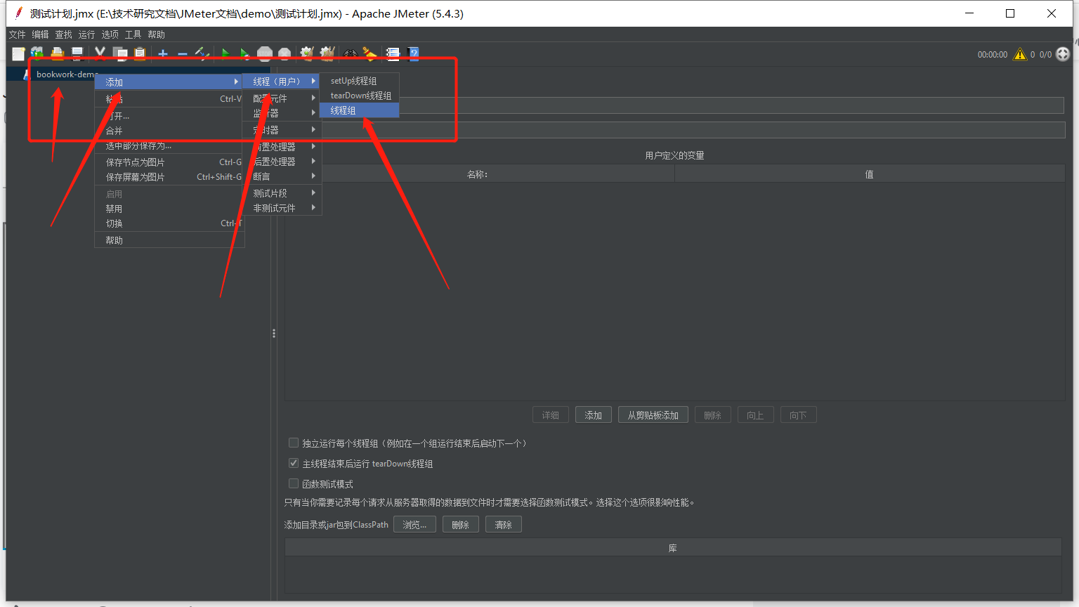Stop the test with STOP icon
This screenshot has width=1079, height=607.
coord(265,53)
